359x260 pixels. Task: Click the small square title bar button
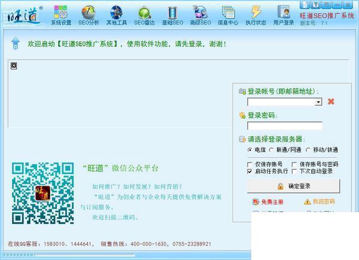(327, 4)
